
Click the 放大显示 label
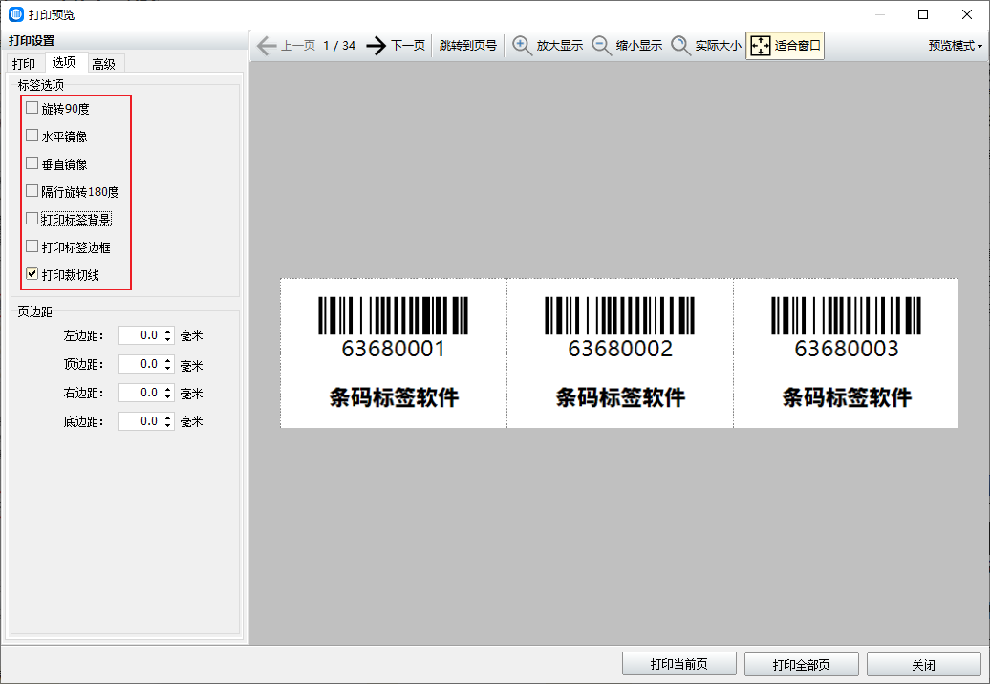(x=560, y=46)
